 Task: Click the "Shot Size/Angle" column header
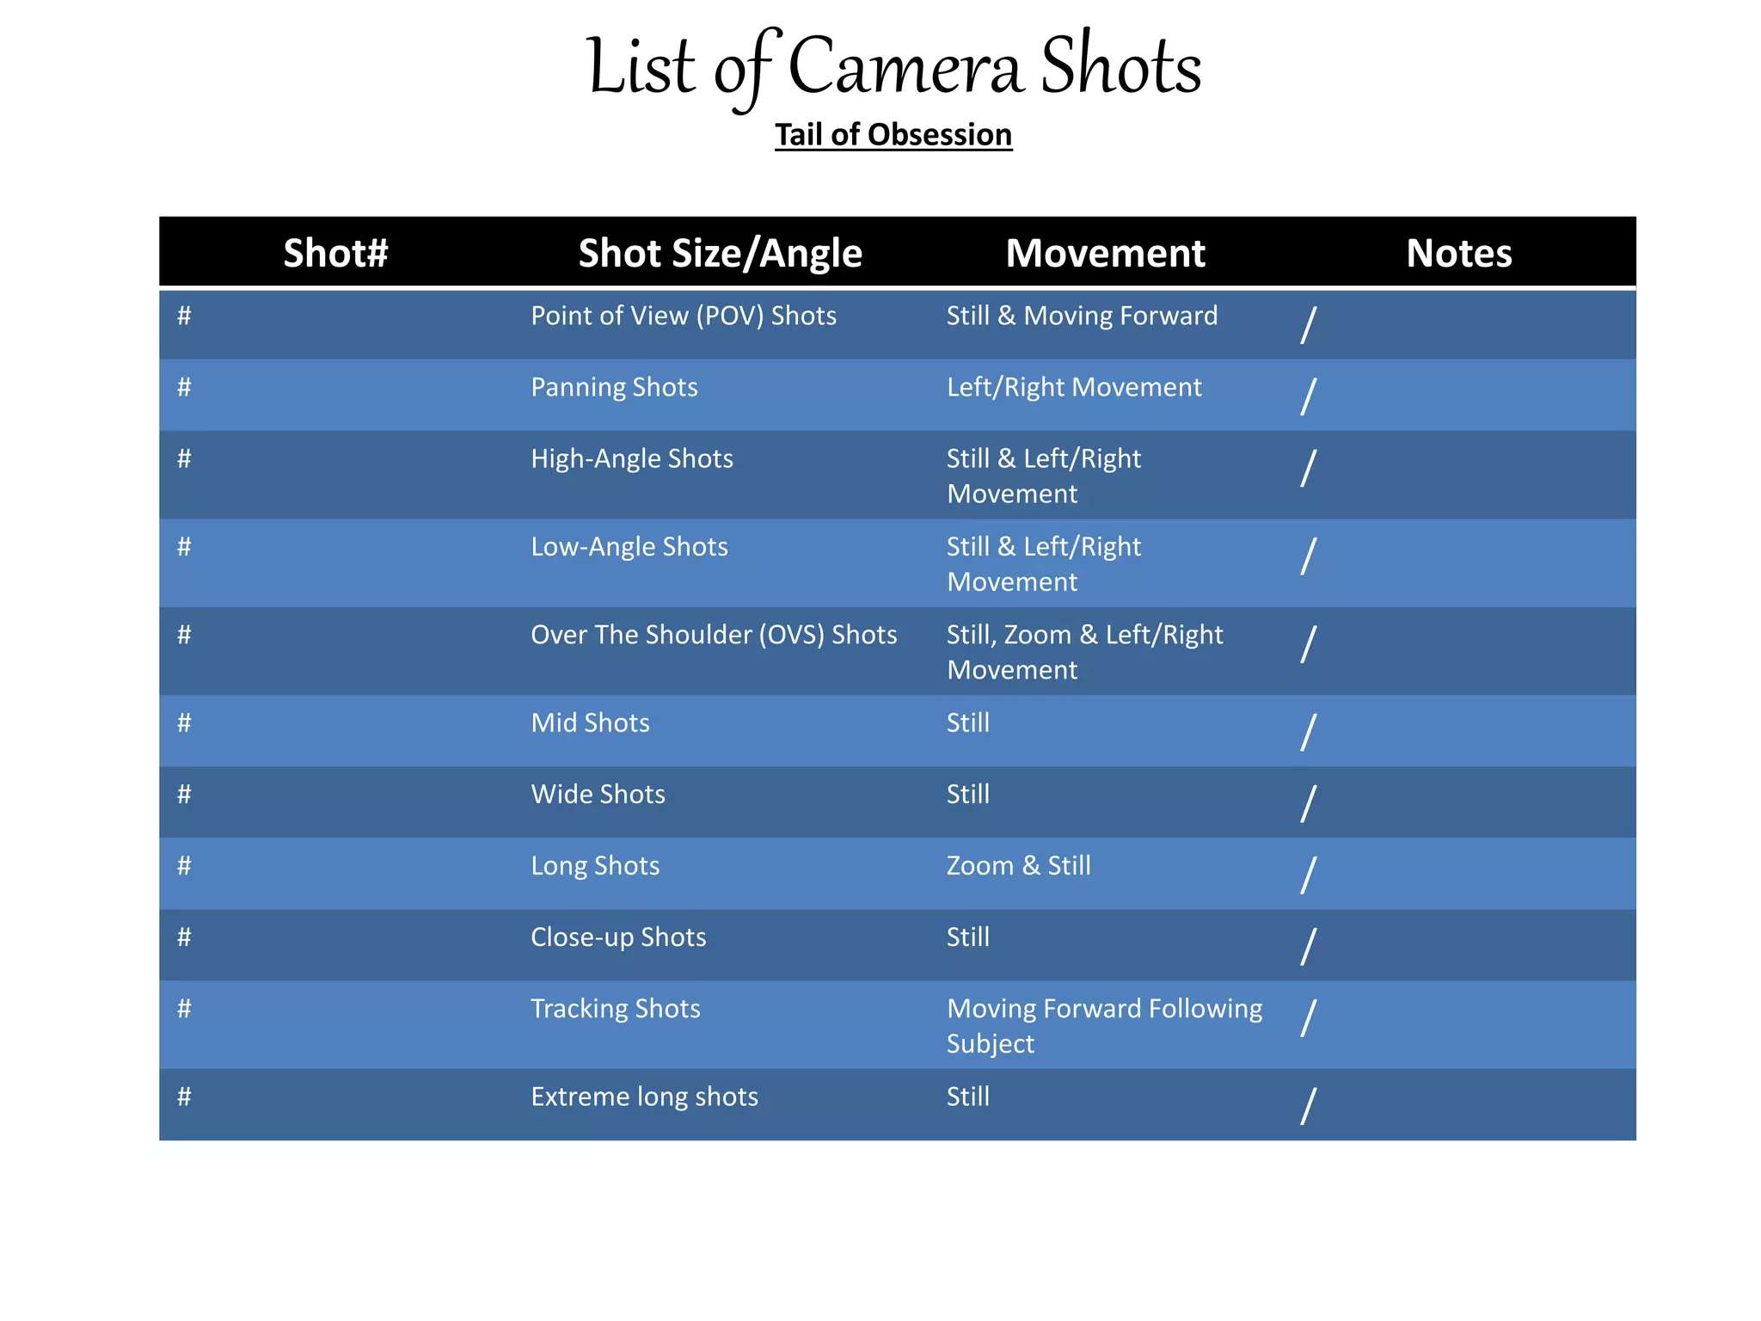pos(720,253)
